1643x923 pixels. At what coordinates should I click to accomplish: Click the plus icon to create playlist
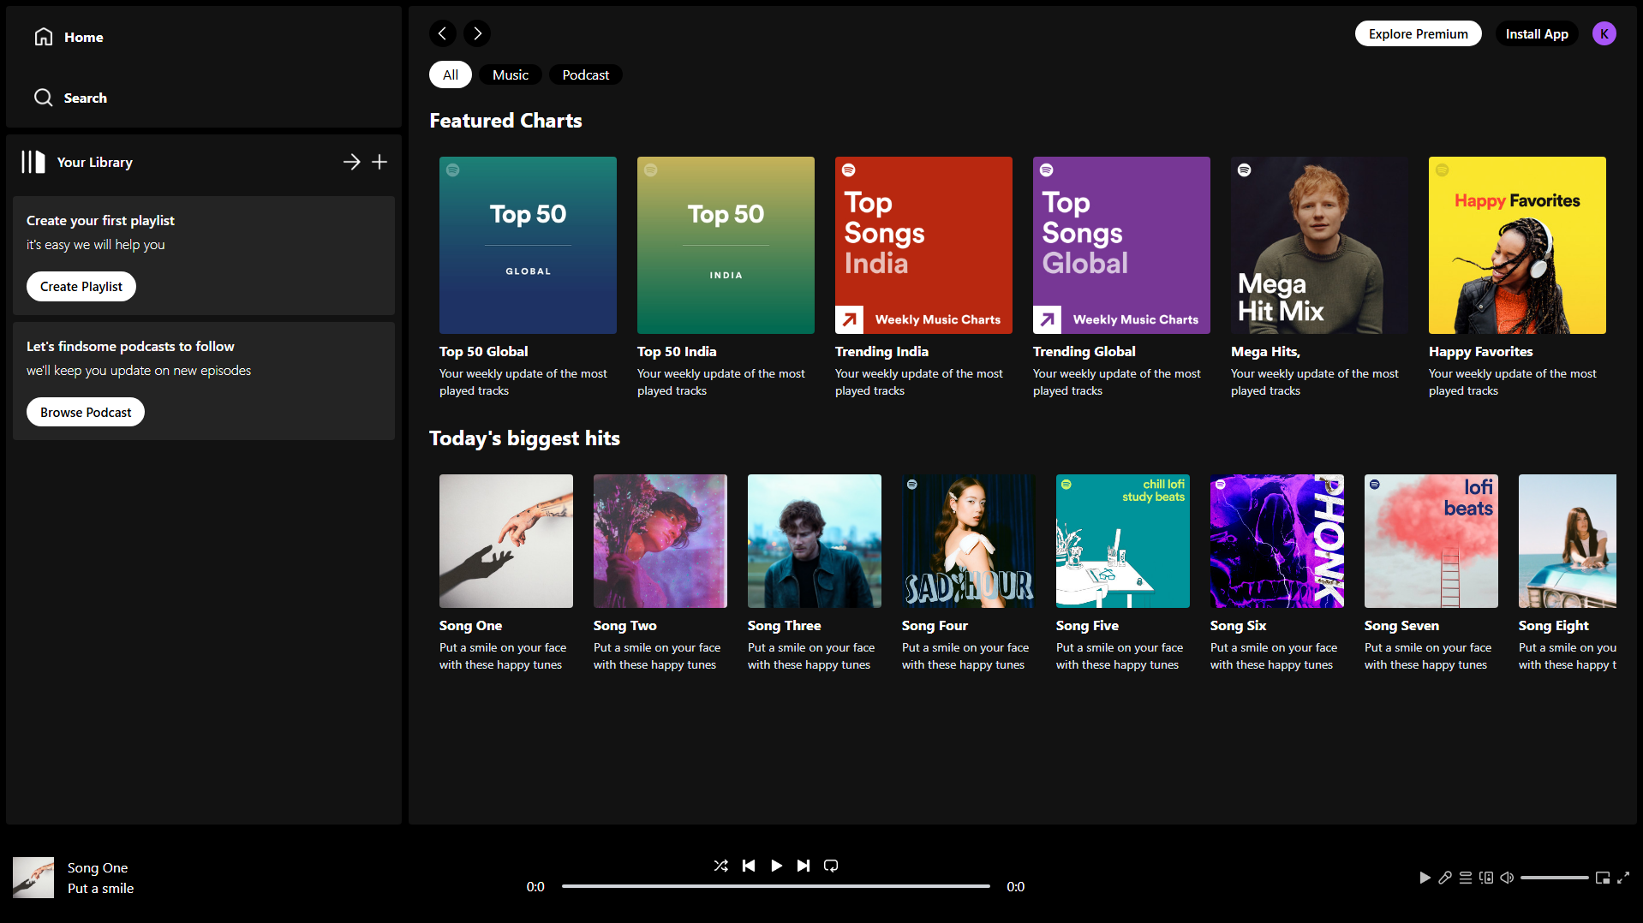click(379, 162)
